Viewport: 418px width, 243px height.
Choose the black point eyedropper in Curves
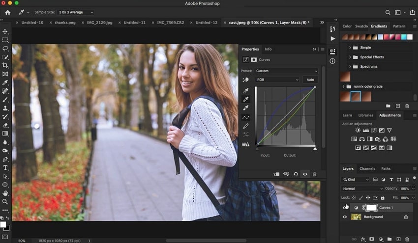[x=246, y=90]
